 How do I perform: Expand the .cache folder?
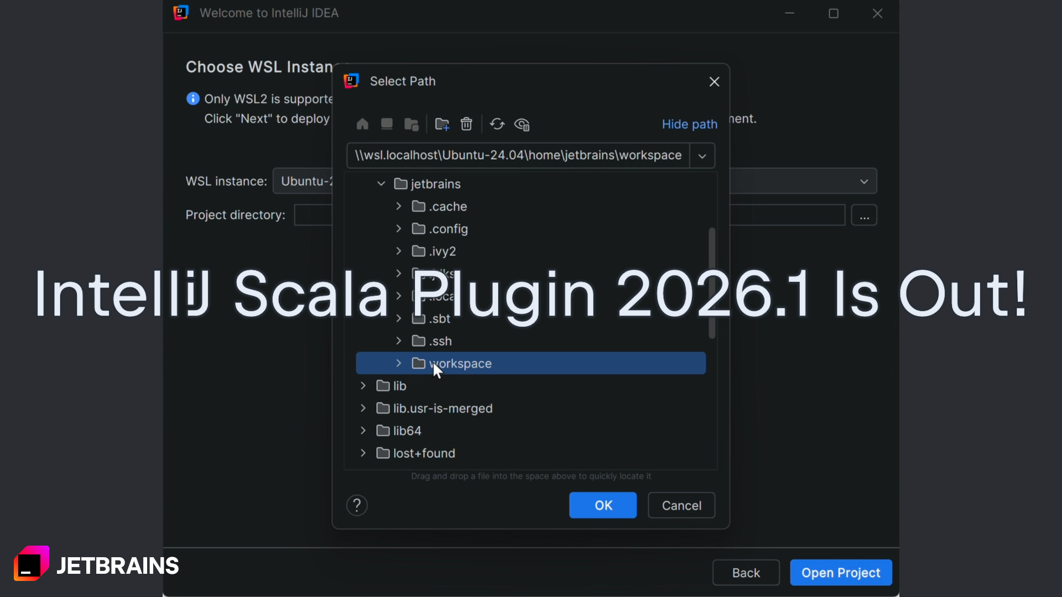tap(399, 206)
